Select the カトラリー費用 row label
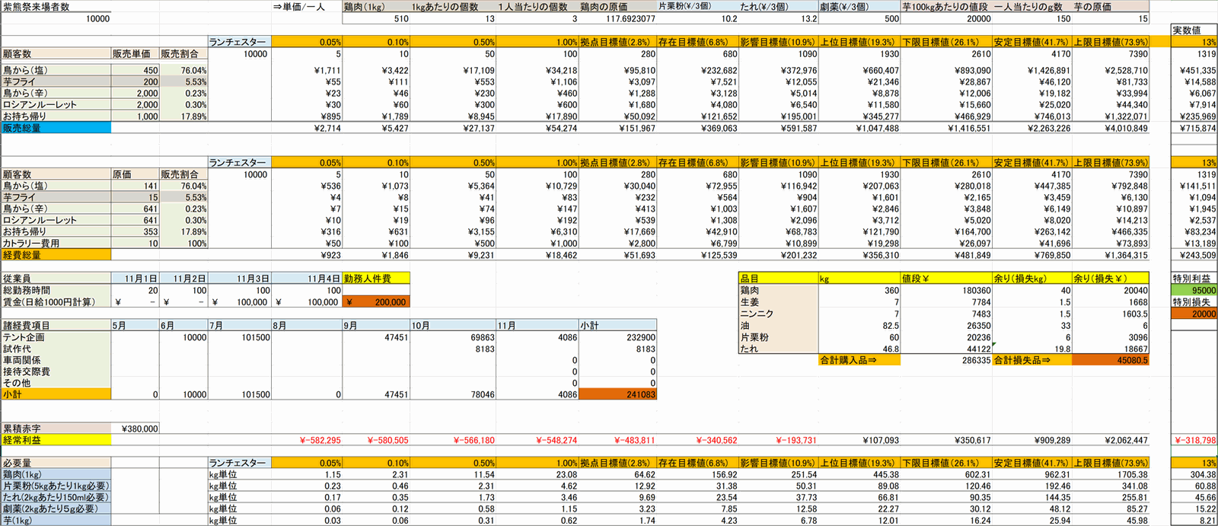This screenshot has height=526, width=1218. pyautogui.click(x=56, y=244)
